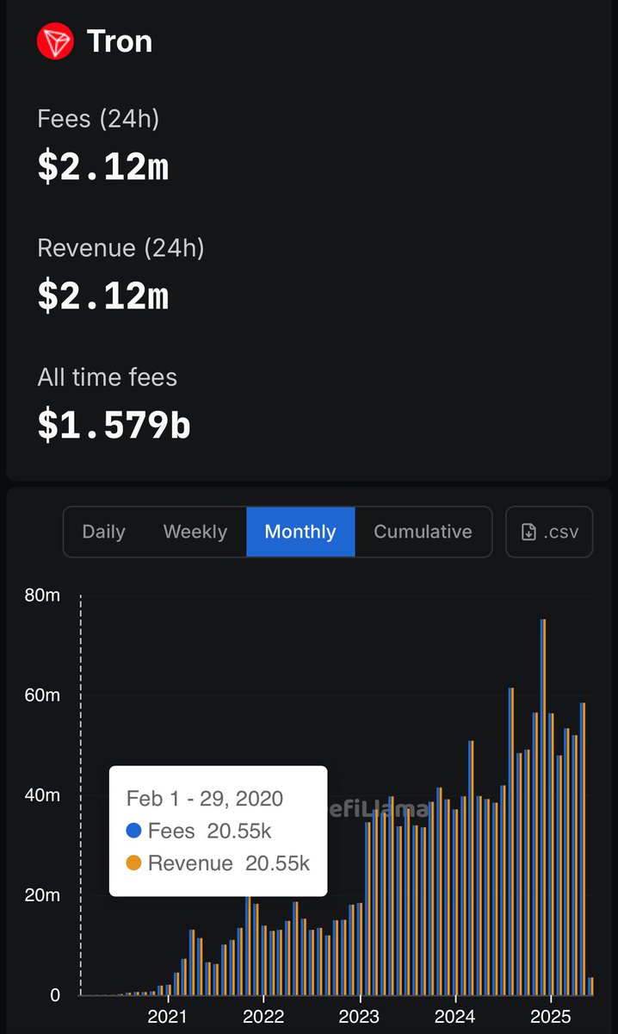This screenshot has width=618, height=1034.
Task: Click the 2025 x-axis label
Action: point(552,1017)
